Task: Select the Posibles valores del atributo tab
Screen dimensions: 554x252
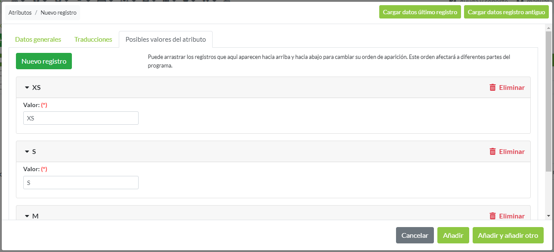Action: coord(166,40)
